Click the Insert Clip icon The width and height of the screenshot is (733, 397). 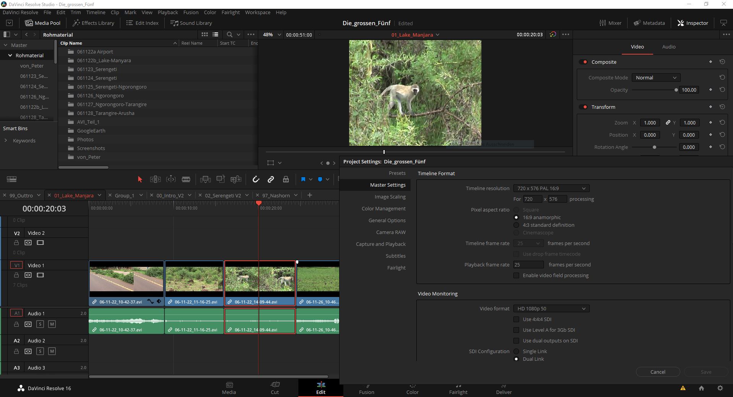(x=205, y=179)
